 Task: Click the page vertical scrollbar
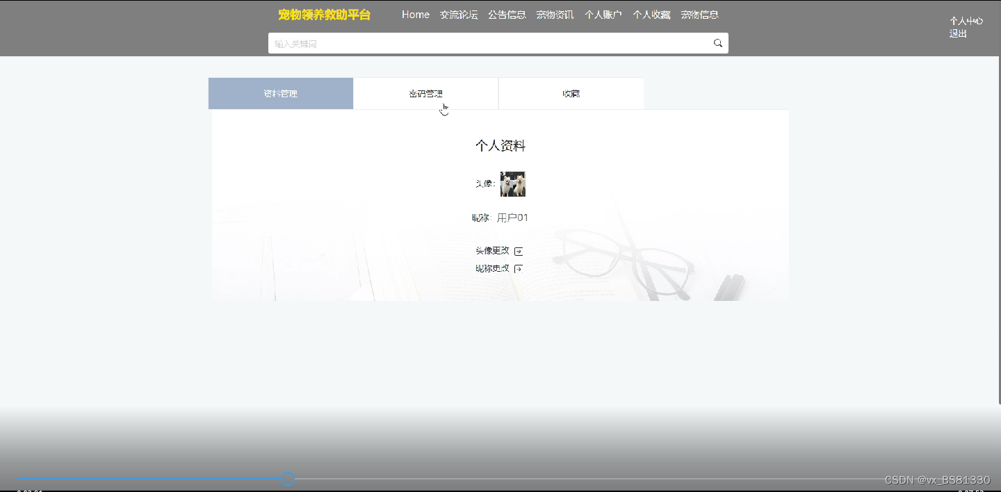[998, 229]
